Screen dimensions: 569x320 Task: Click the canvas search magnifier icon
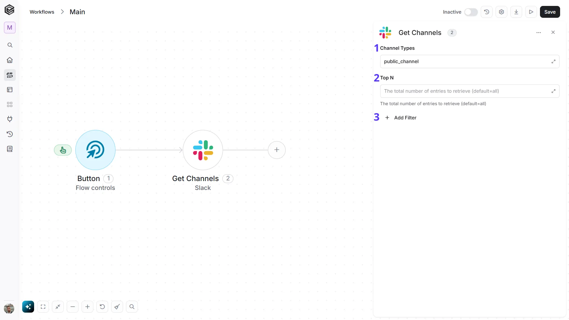(x=132, y=307)
